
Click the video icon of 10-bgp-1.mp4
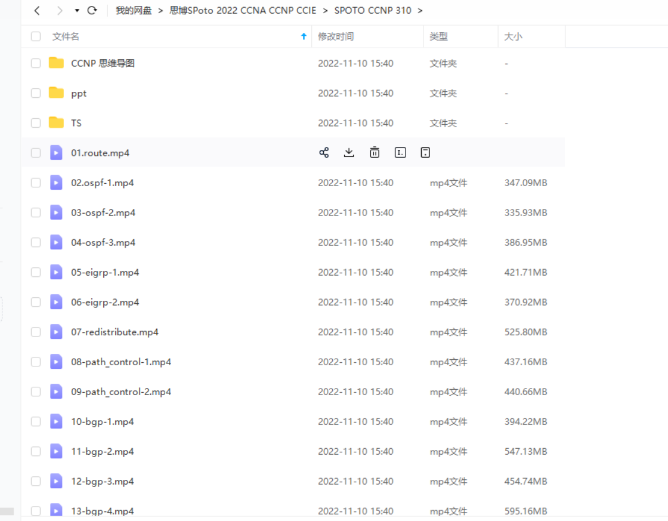[x=56, y=421]
